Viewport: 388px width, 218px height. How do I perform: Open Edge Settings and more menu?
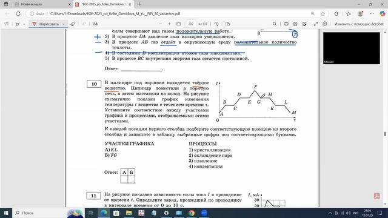click(x=372, y=13)
